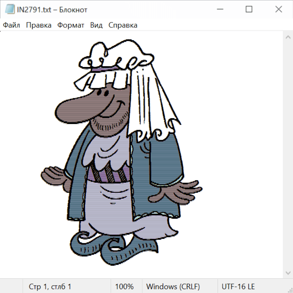Click the Стр 1, стлб 1 status field
Screen dimensions: 293x293
coord(50,287)
